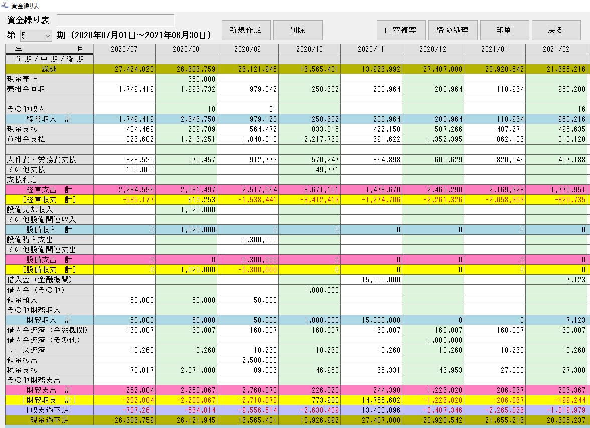Click 1,996,732 in 売掛金回収 row
590x428 pixels.
tap(186, 89)
